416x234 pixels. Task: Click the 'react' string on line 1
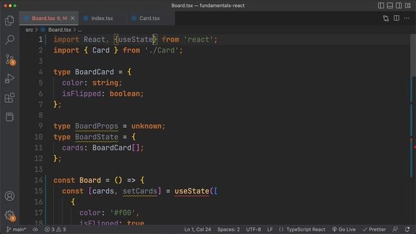198,40
